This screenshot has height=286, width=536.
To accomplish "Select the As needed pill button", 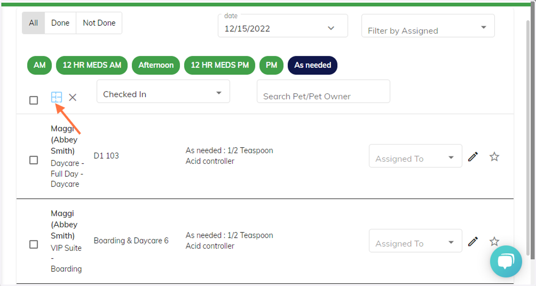I will pyautogui.click(x=313, y=65).
